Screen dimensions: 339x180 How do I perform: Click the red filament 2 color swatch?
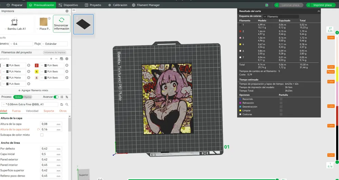(x=37, y=65)
